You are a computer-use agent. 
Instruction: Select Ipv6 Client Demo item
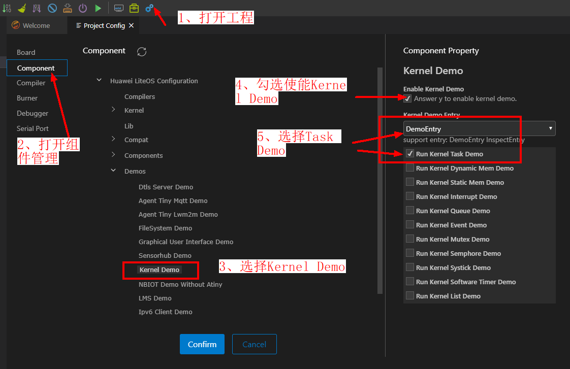tap(166, 312)
